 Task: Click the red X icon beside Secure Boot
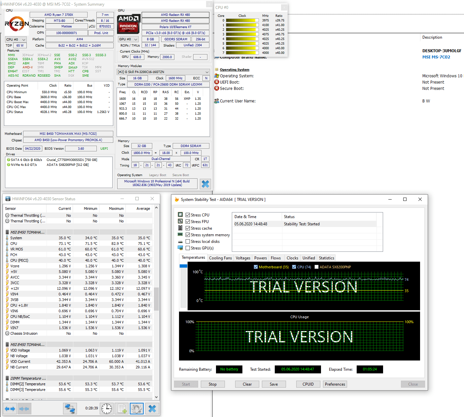tap(217, 88)
